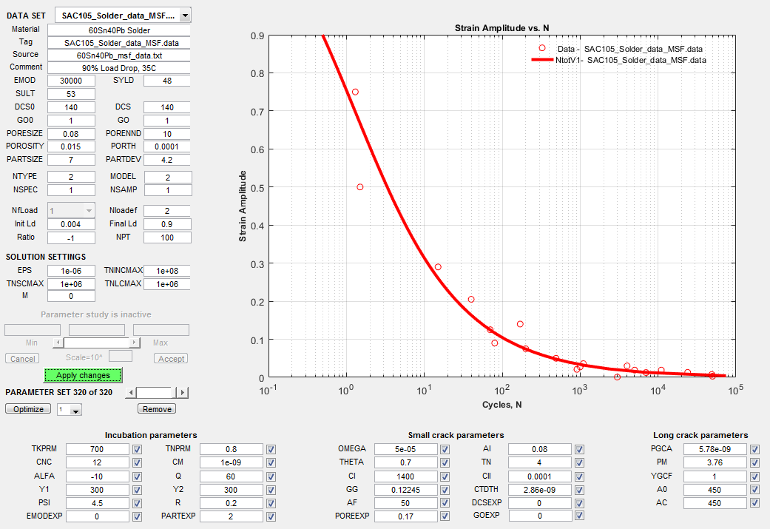Click the parameter set slider left arrow
The height and width of the screenshot is (529, 770).
tap(132, 393)
